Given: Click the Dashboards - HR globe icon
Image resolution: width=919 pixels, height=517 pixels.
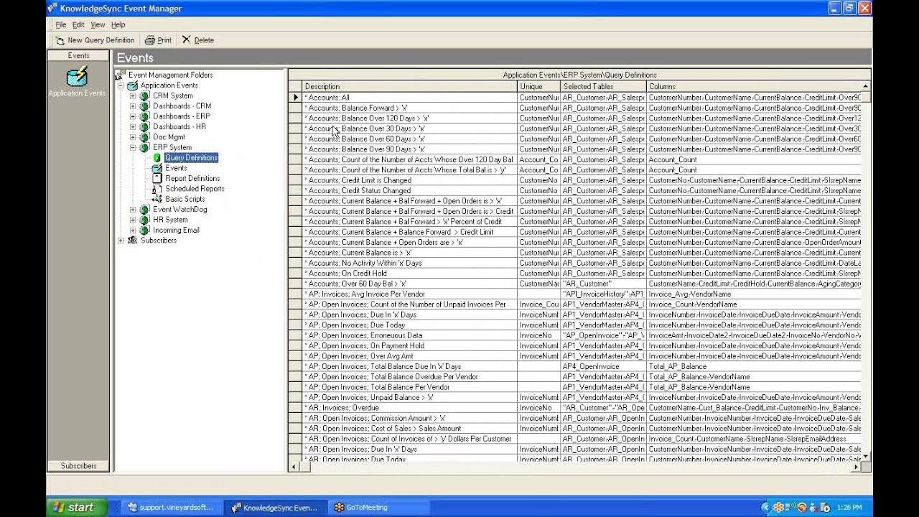Looking at the screenshot, I should pyautogui.click(x=144, y=126).
